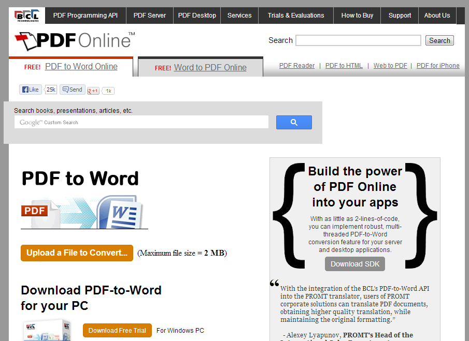
Task: Click the Google +1 button
Action: tap(93, 91)
